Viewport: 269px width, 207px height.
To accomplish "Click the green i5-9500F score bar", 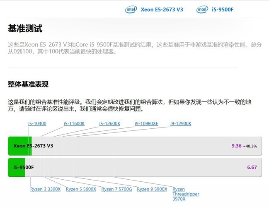I will point(17,167).
